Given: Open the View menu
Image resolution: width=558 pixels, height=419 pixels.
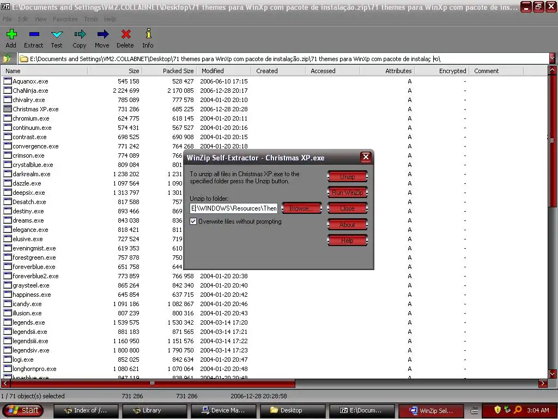Looking at the screenshot, I should 40,19.
